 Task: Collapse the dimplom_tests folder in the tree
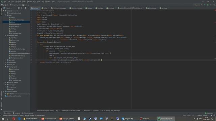(5, 35)
